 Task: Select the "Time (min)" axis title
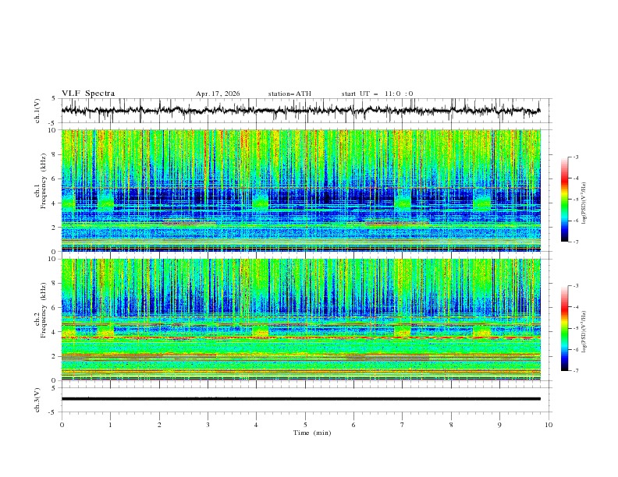[x=312, y=433]
